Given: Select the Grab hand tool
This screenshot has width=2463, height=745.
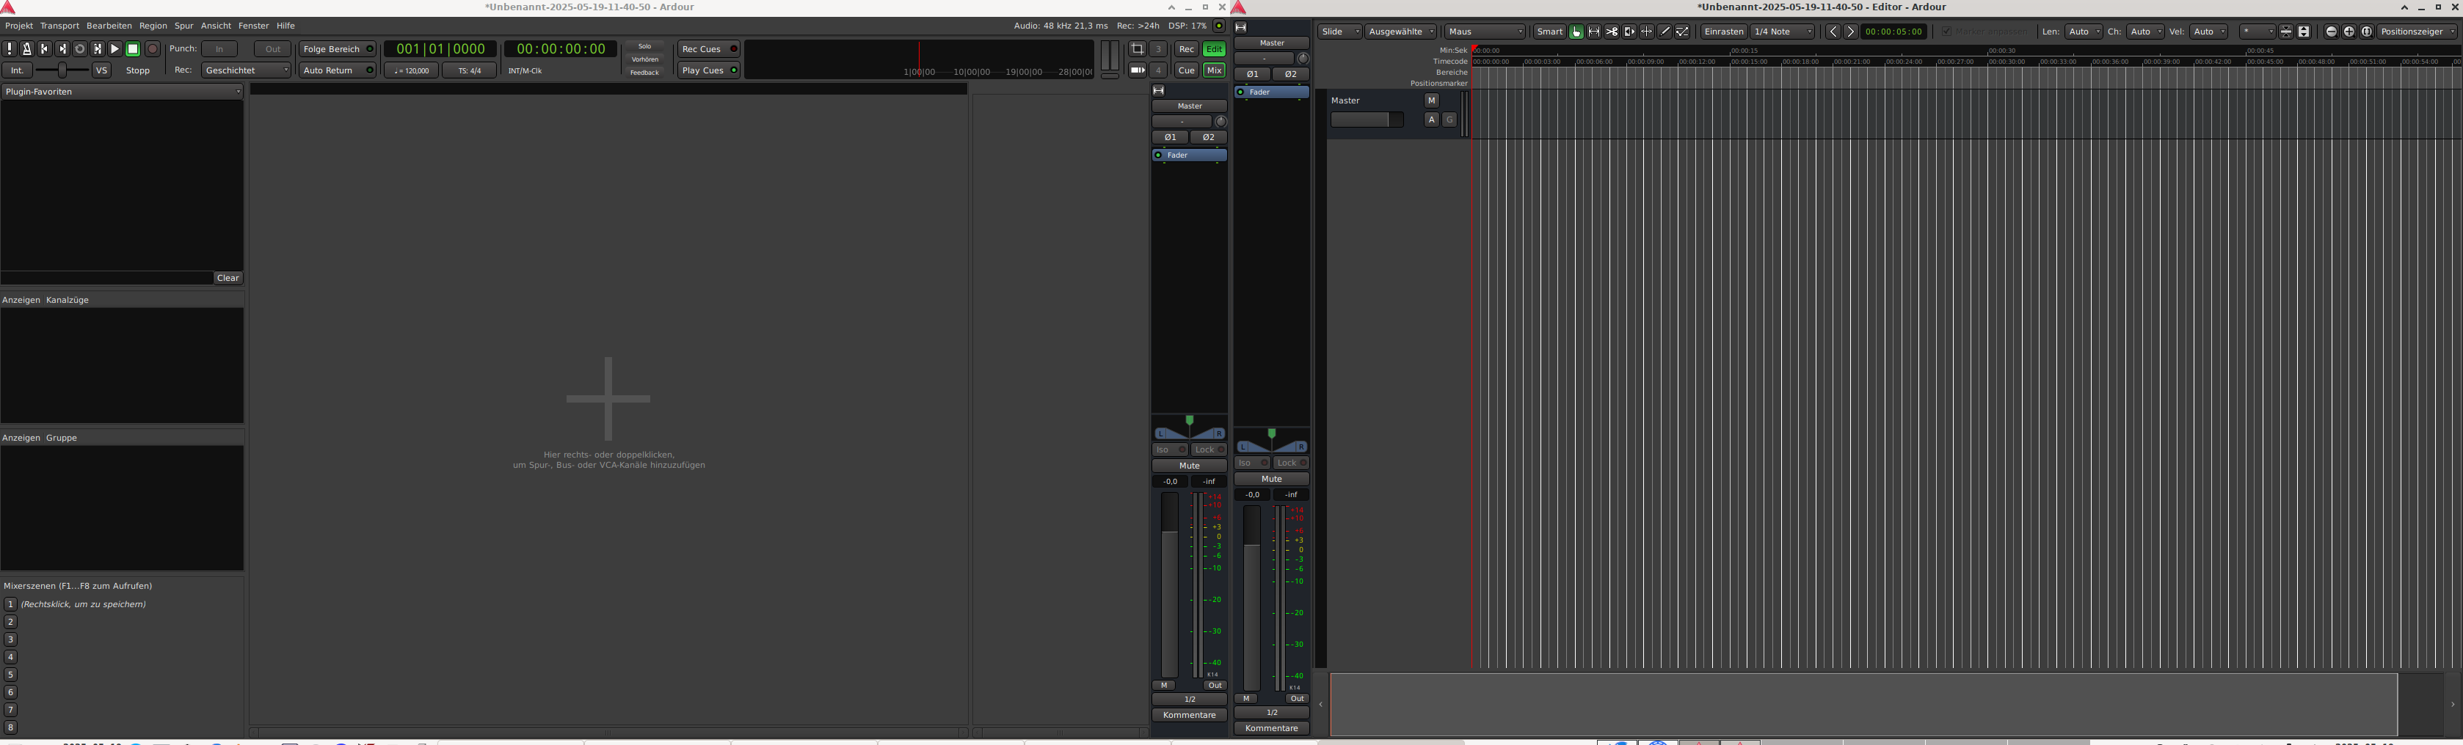Looking at the screenshot, I should click(1576, 32).
